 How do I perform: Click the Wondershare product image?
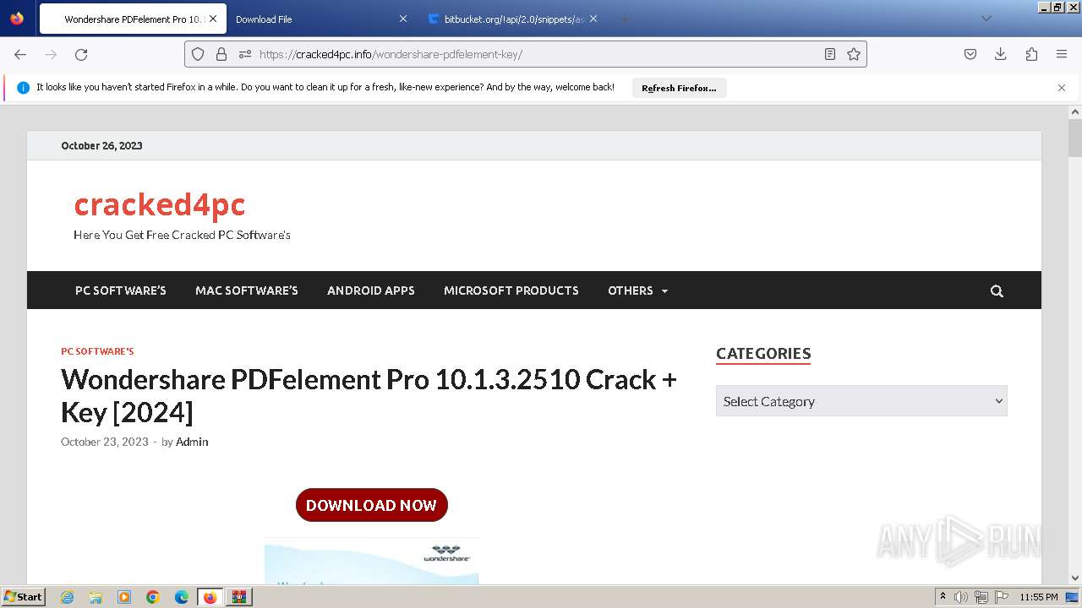tap(372, 561)
